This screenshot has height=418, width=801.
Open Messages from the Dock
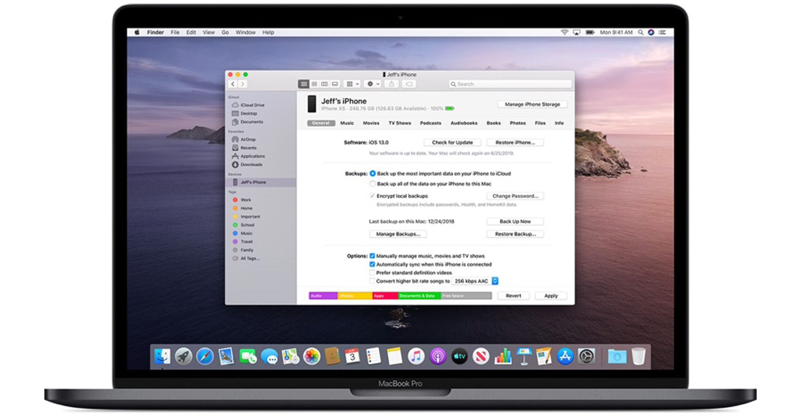(x=269, y=356)
